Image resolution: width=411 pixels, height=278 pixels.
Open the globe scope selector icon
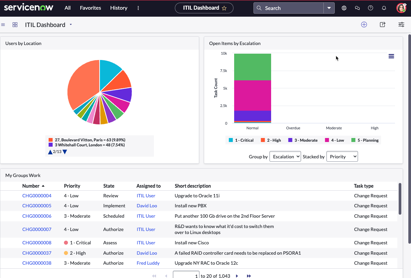tap(344, 8)
